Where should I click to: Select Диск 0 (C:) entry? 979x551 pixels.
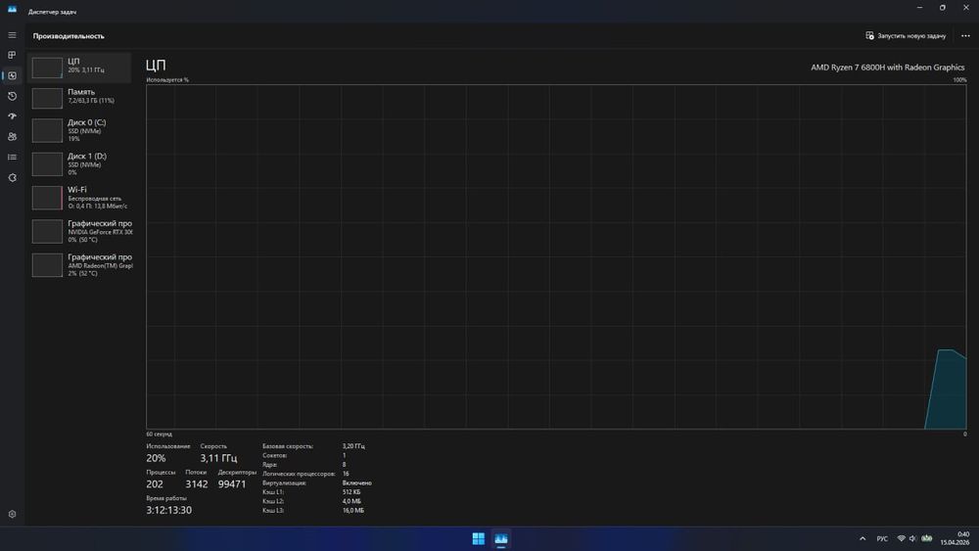[x=79, y=130]
